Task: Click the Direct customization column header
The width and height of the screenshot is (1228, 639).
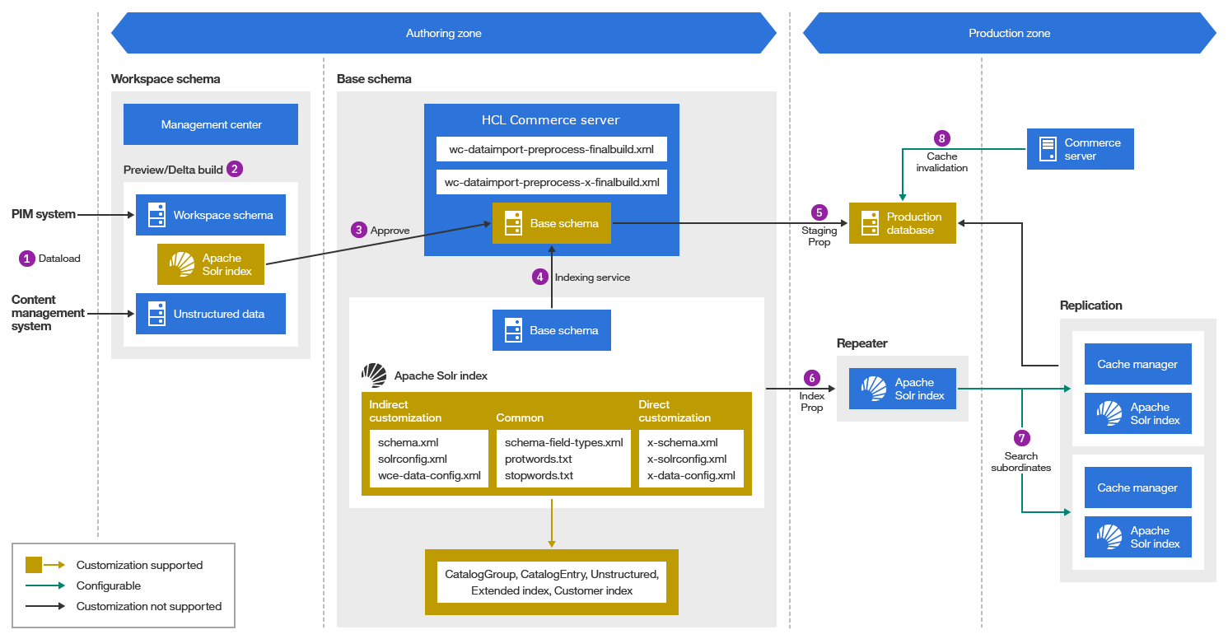Action: [x=675, y=411]
